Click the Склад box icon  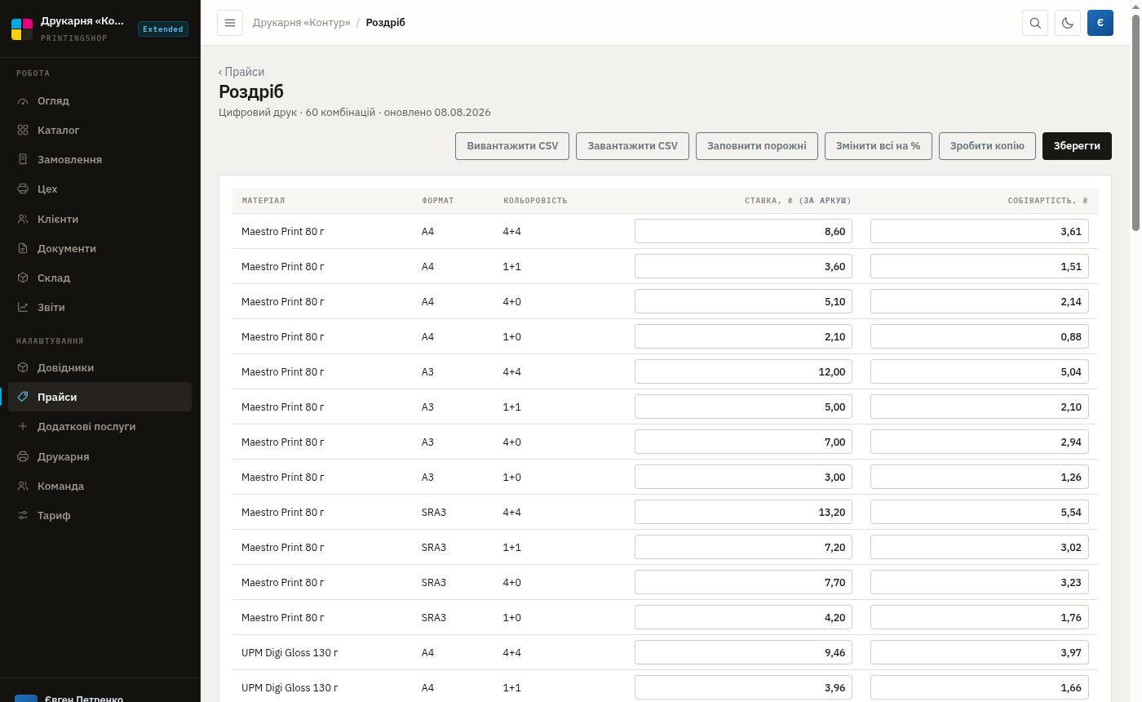click(x=23, y=278)
